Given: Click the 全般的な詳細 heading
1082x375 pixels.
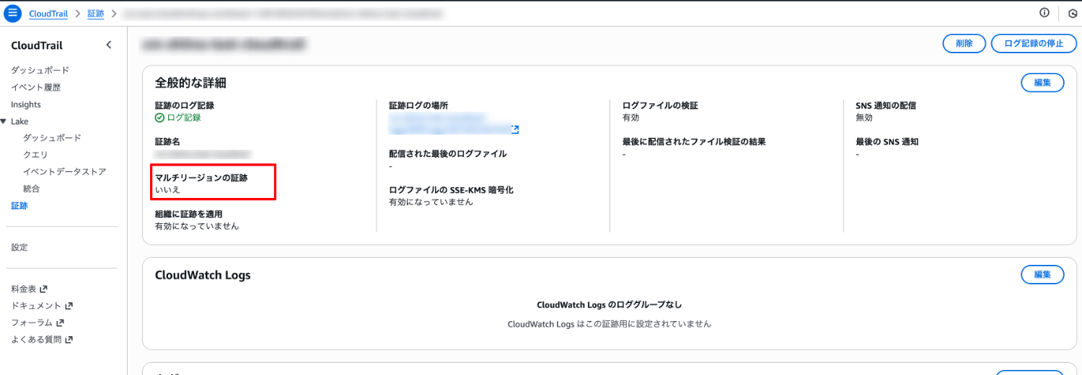Looking at the screenshot, I should point(190,83).
